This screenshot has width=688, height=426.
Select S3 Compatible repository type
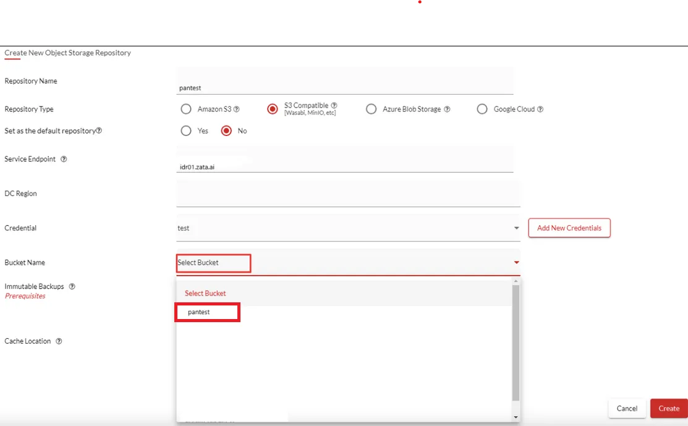point(273,109)
